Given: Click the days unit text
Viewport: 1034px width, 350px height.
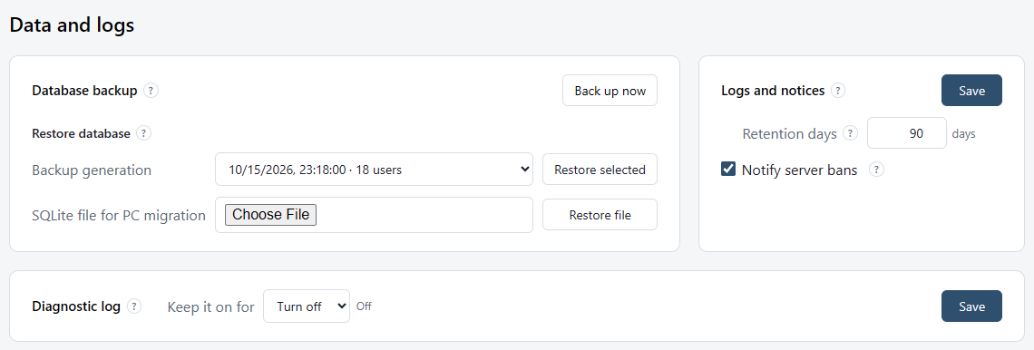Looking at the screenshot, I should click(963, 134).
